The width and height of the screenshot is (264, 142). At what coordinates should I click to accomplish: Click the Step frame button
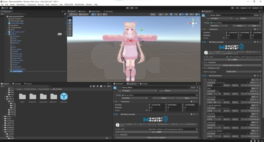(137, 8)
